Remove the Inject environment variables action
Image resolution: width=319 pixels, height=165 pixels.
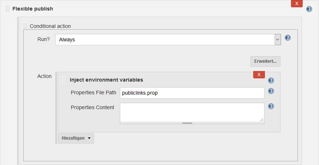coord(259,74)
